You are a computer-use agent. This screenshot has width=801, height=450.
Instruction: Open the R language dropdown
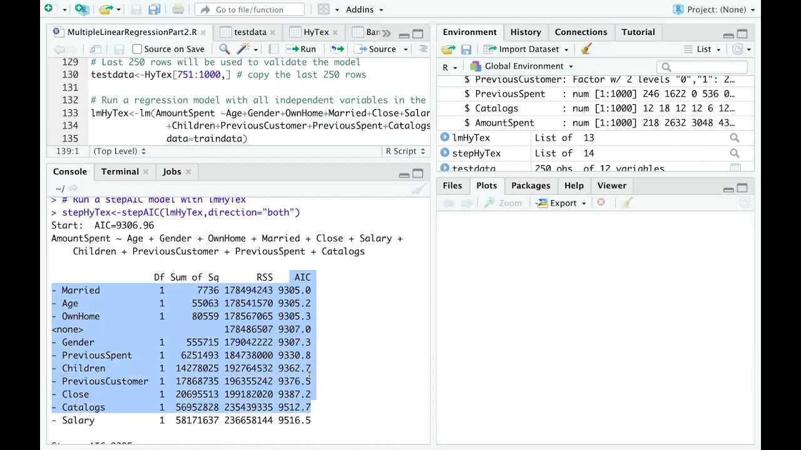(x=450, y=67)
